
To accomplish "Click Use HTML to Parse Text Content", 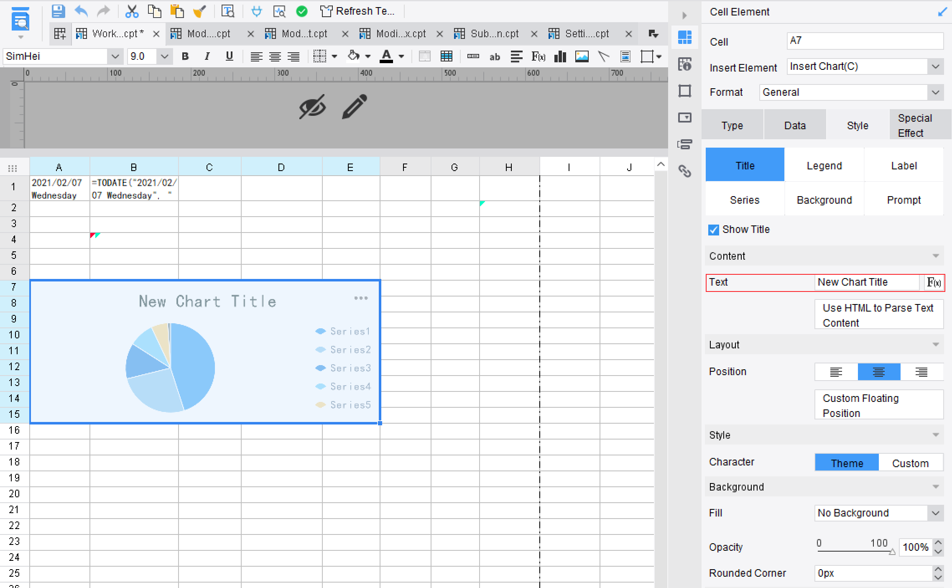I will pyautogui.click(x=879, y=315).
